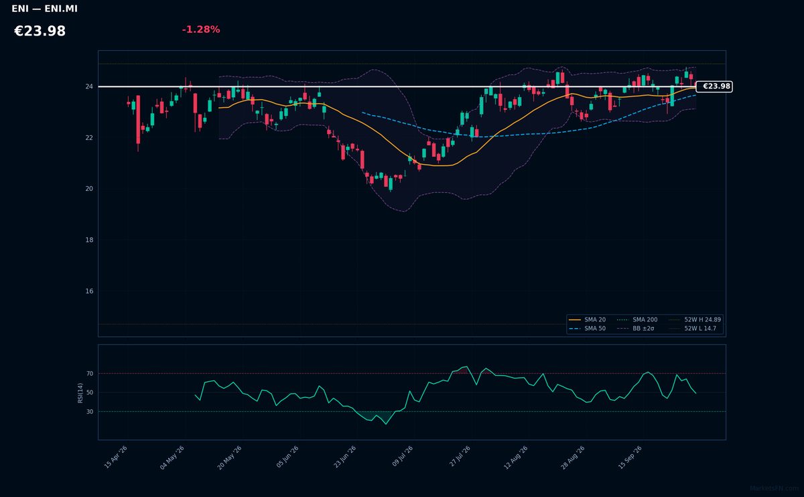Select the 05 Jun '26 date label

(x=287, y=457)
